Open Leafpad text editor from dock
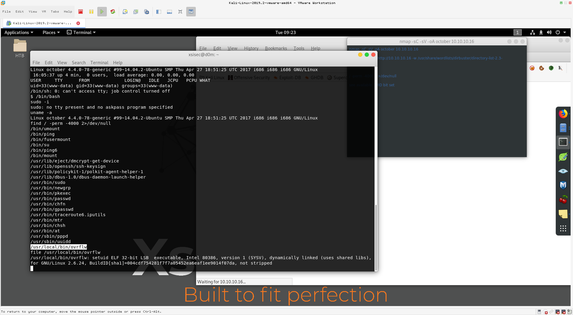The width and height of the screenshot is (573, 315). point(563,157)
